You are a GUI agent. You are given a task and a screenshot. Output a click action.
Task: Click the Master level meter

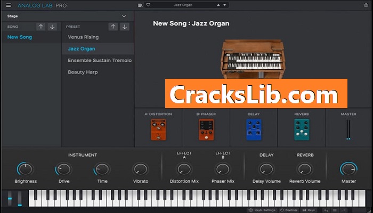tap(348, 129)
